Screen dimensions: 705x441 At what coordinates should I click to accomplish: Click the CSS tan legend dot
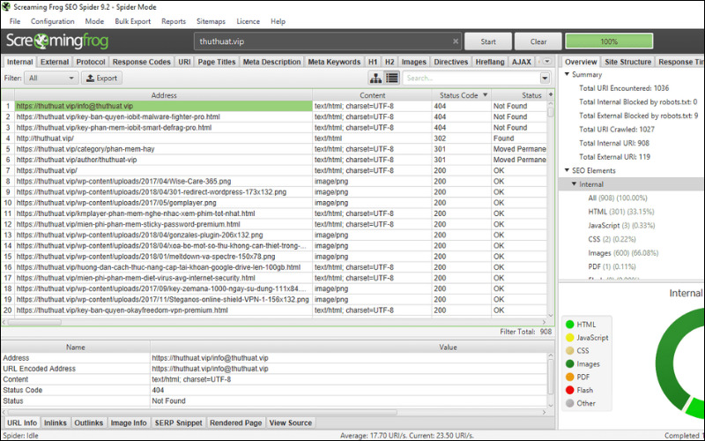[x=569, y=350]
